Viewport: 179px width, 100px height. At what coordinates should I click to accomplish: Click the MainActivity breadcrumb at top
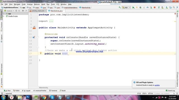pyautogui.click(x=85, y=7)
